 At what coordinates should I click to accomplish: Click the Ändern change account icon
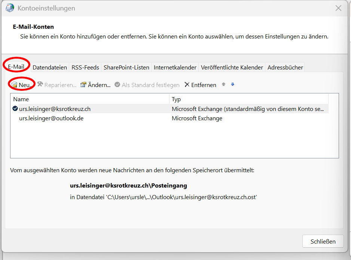[83, 85]
